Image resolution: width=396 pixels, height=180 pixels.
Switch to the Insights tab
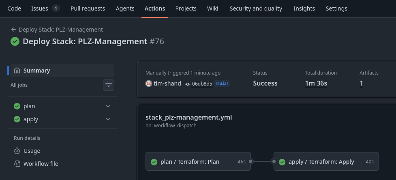304,9
